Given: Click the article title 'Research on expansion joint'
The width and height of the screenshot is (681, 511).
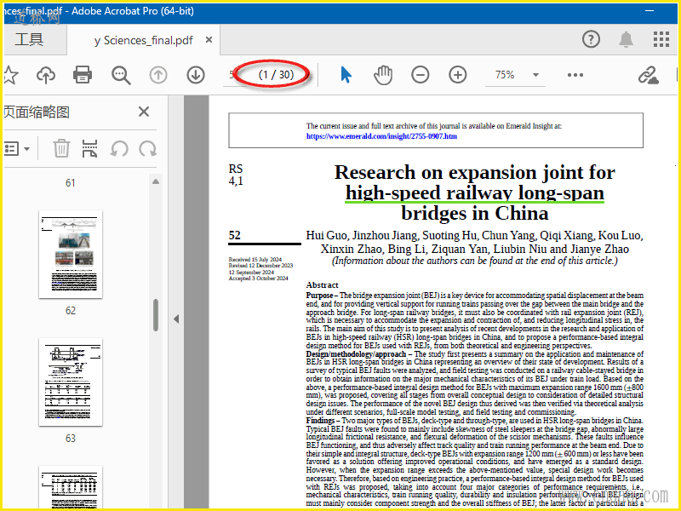Looking at the screenshot, I should coord(475,192).
